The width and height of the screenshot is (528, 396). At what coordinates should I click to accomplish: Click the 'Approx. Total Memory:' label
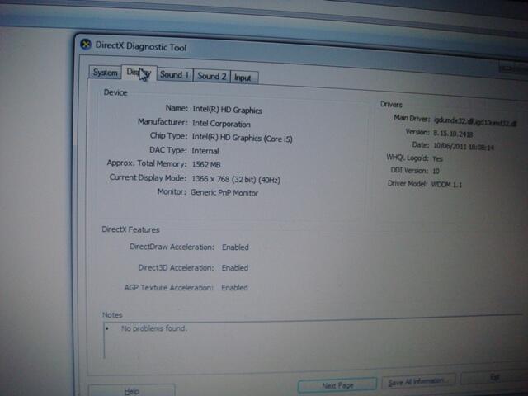147,163
